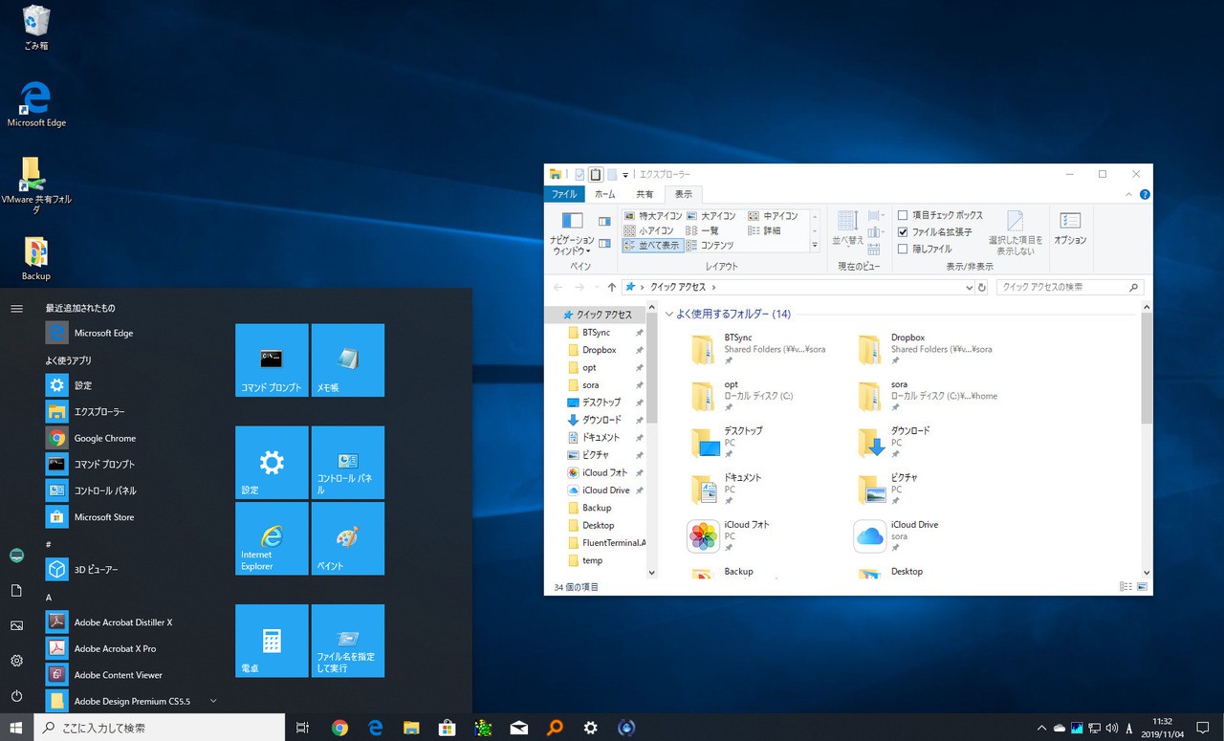Click the power icon in Start menu
The image size is (1224, 741).
point(16,696)
